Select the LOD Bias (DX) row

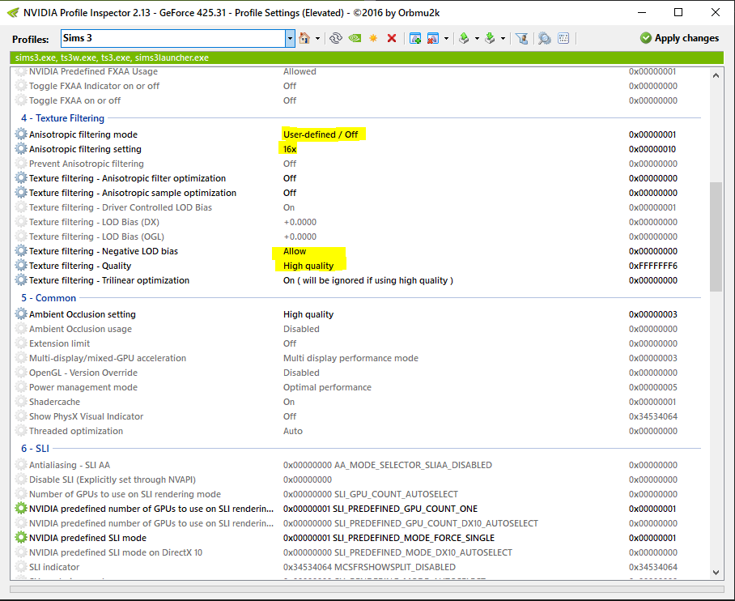(359, 222)
